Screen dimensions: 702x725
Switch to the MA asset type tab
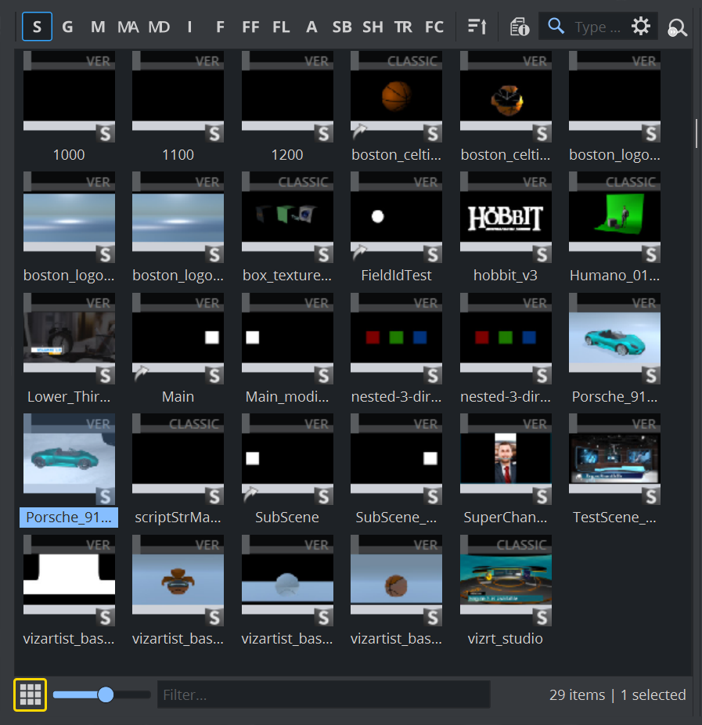(x=128, y=27)
